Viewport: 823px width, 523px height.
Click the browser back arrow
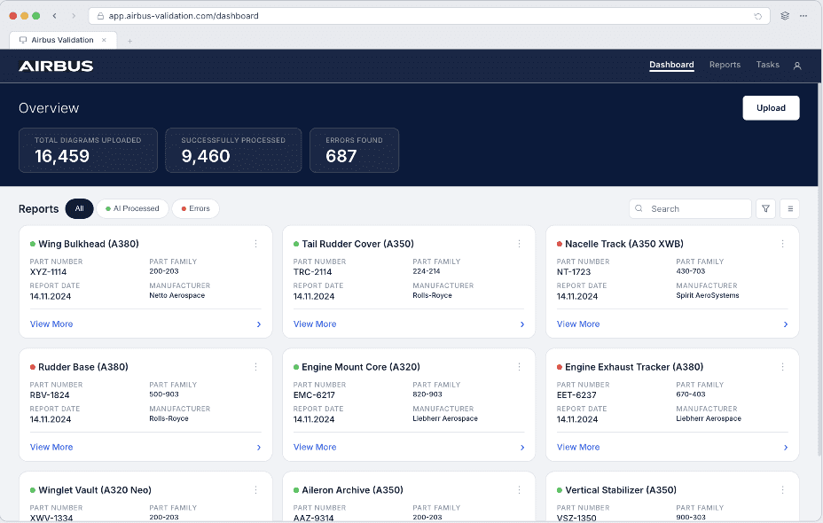(x=55, y=16)
